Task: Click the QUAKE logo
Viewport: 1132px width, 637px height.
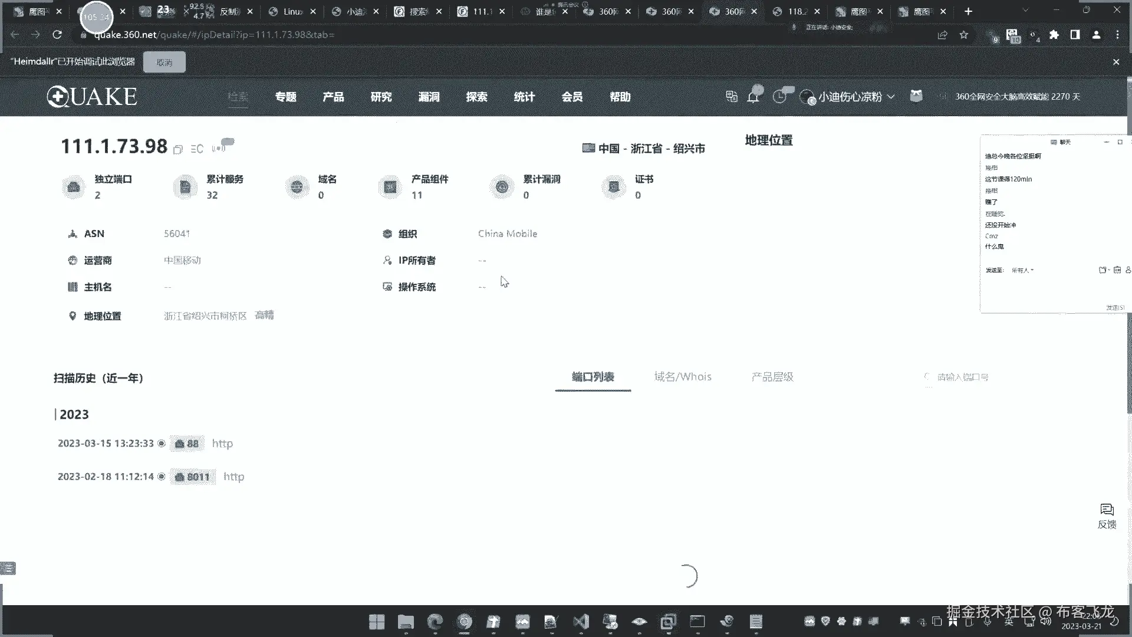Action: point(92,97)
